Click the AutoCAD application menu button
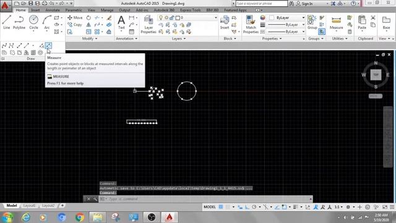Viewport: 396px width, 223px height. (6, 6)
